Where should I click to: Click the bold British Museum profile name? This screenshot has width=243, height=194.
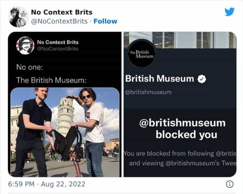point(160,79)
